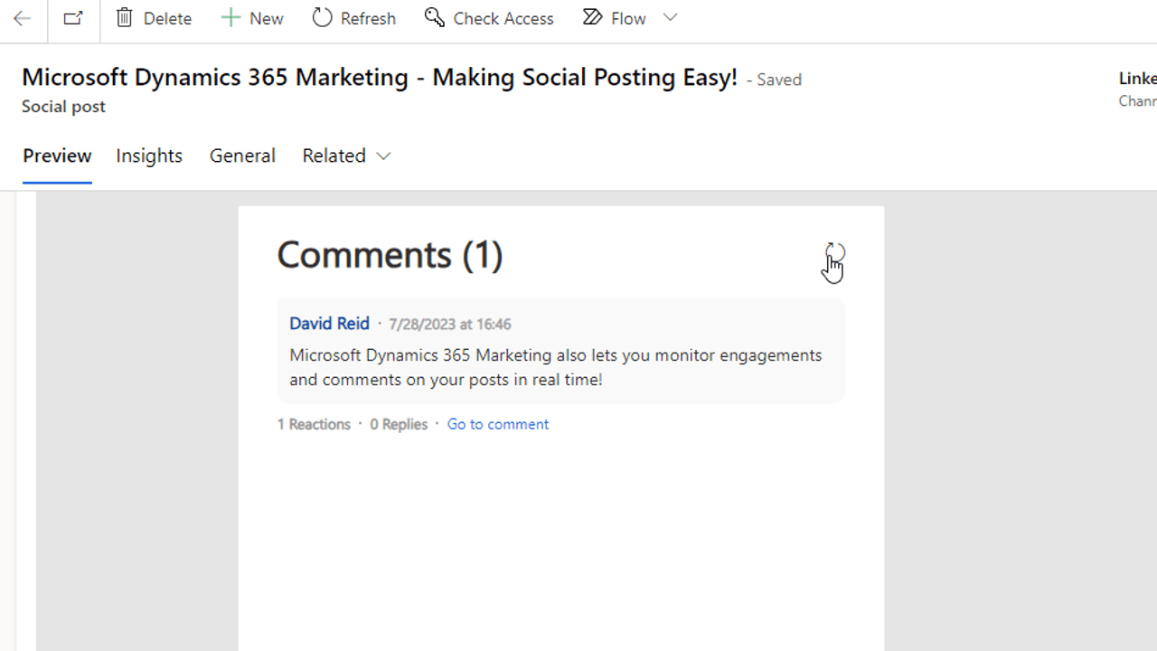Open the Flow menu

point(614,17)
